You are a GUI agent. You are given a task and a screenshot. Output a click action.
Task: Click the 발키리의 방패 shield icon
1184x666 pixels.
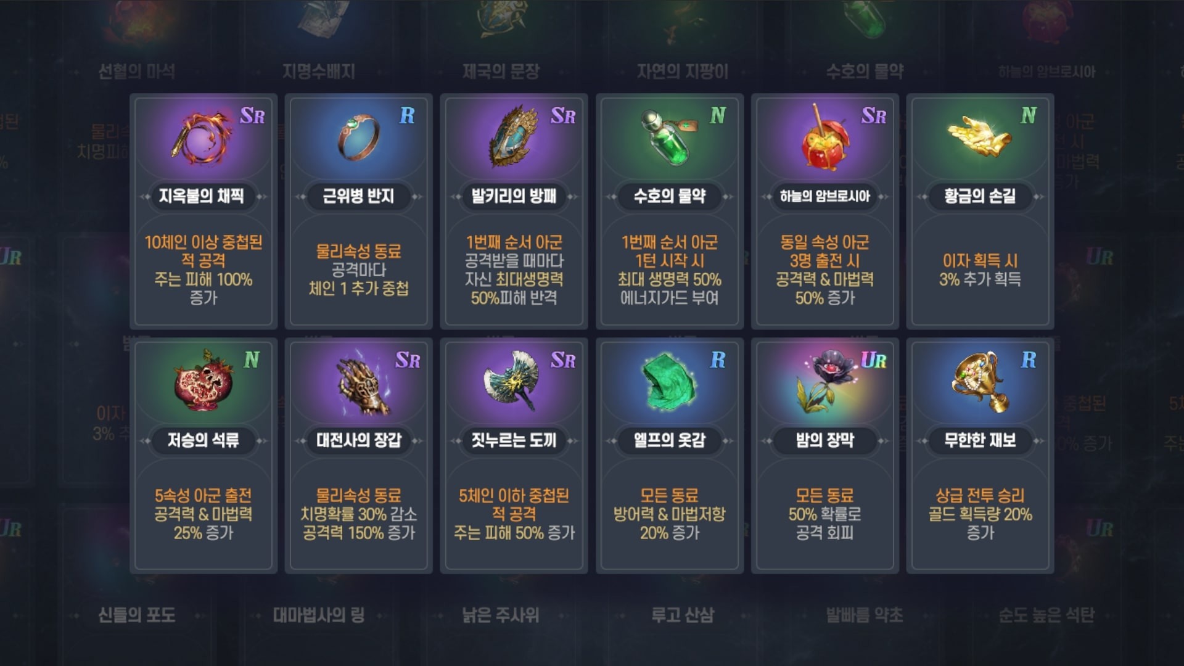[x=514, y=137]
